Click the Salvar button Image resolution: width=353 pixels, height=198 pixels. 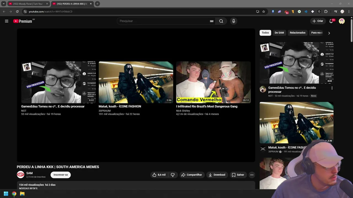pyautogui.click(x=238, y=175)
